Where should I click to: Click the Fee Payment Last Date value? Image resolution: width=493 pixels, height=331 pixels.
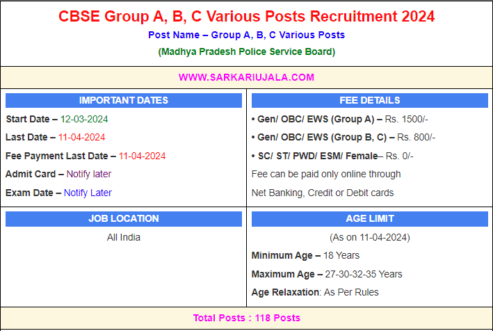[142, 156]
